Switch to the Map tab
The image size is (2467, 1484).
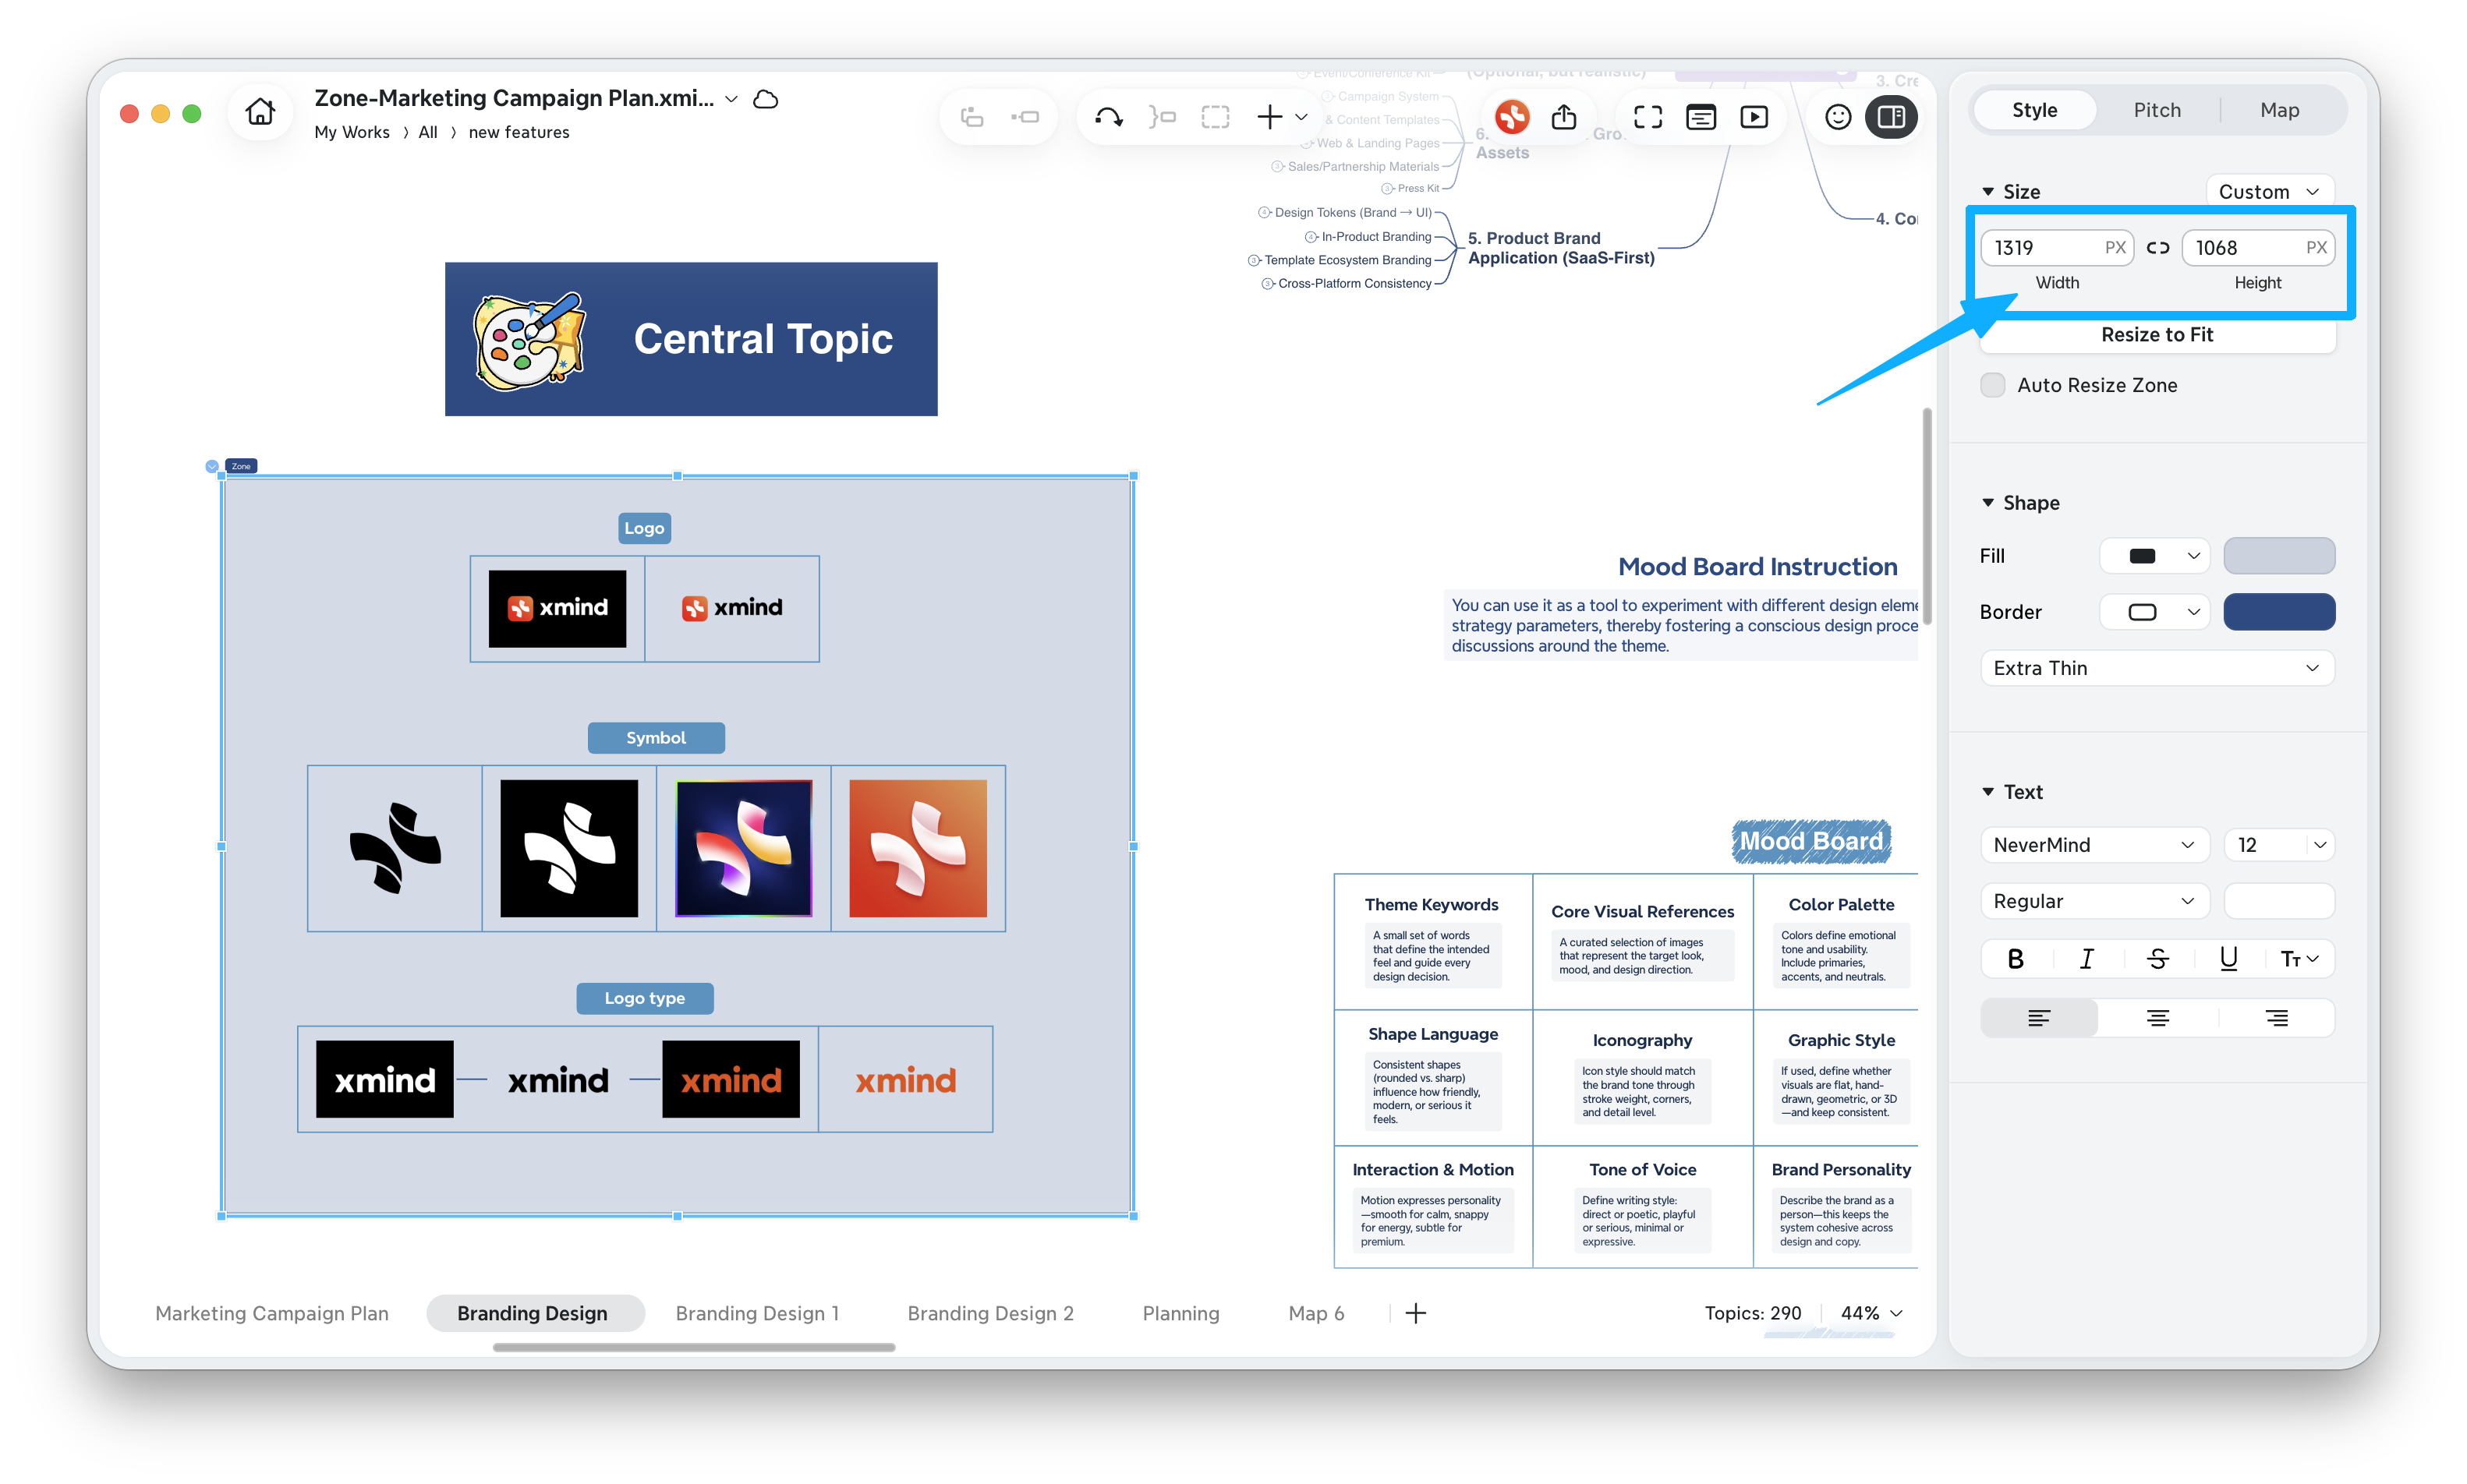point(2279,110)
